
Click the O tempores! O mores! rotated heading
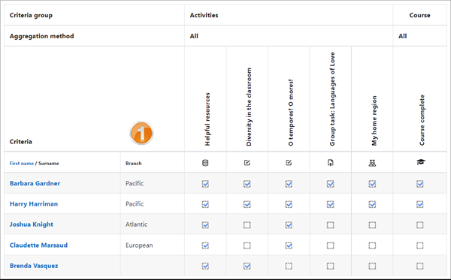tap(291, 113)
